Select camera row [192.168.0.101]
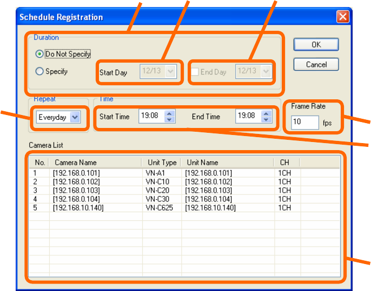Screen dimensions: 371x291 point(184,173)
